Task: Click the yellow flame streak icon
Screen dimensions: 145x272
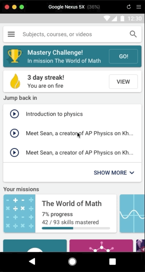Action: click(15, 81)
